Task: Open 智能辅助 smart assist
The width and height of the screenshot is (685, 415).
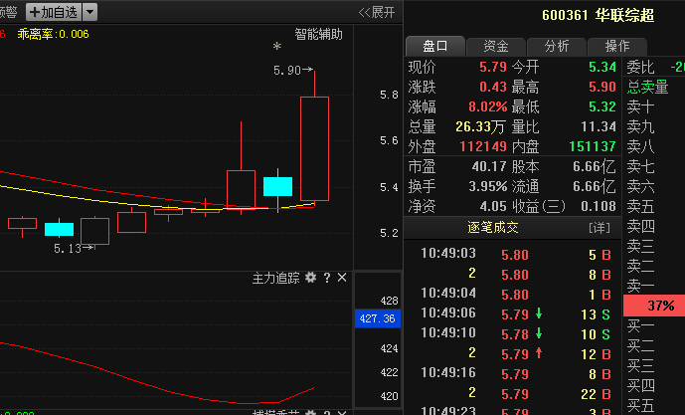Action: (318, 34)
